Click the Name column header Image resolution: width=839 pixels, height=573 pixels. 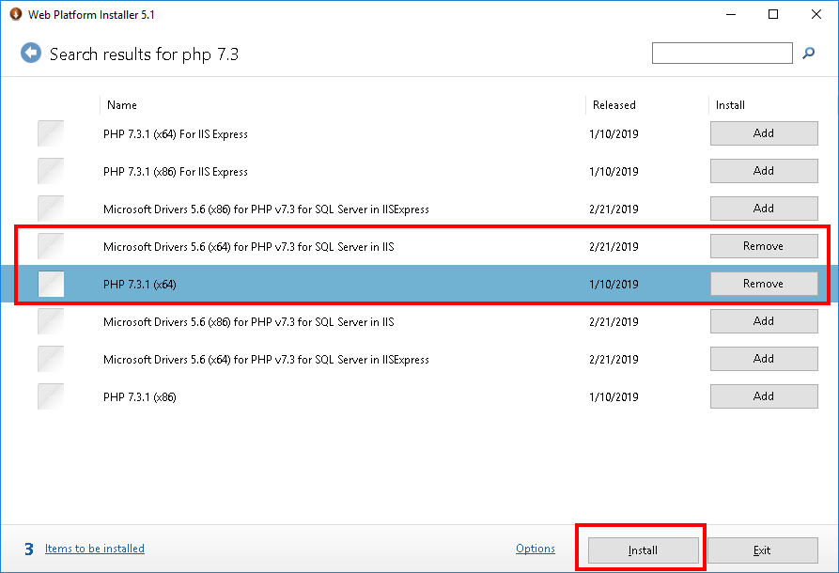122,105
